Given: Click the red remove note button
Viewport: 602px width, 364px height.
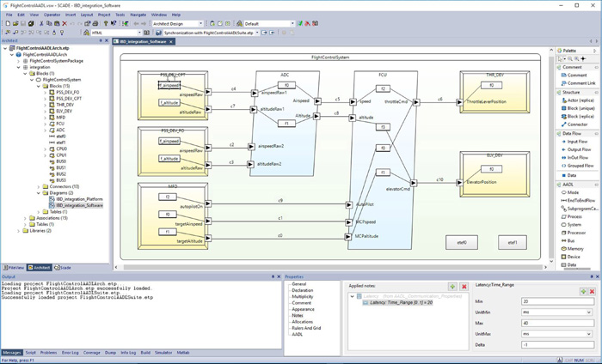Looking at the screenshot, I should click(x=464, y=287).
